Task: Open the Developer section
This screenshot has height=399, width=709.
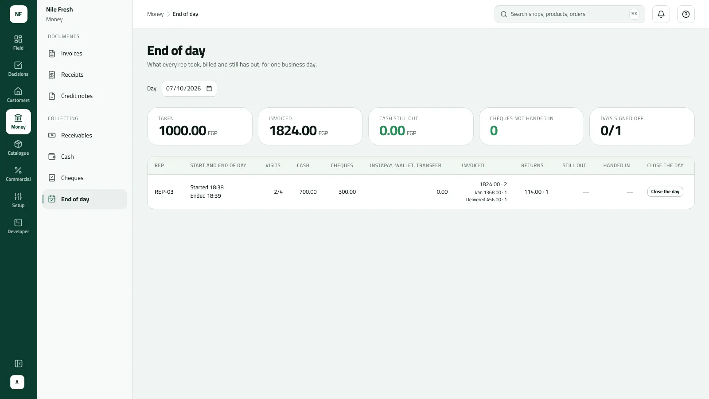Action: 18,227
